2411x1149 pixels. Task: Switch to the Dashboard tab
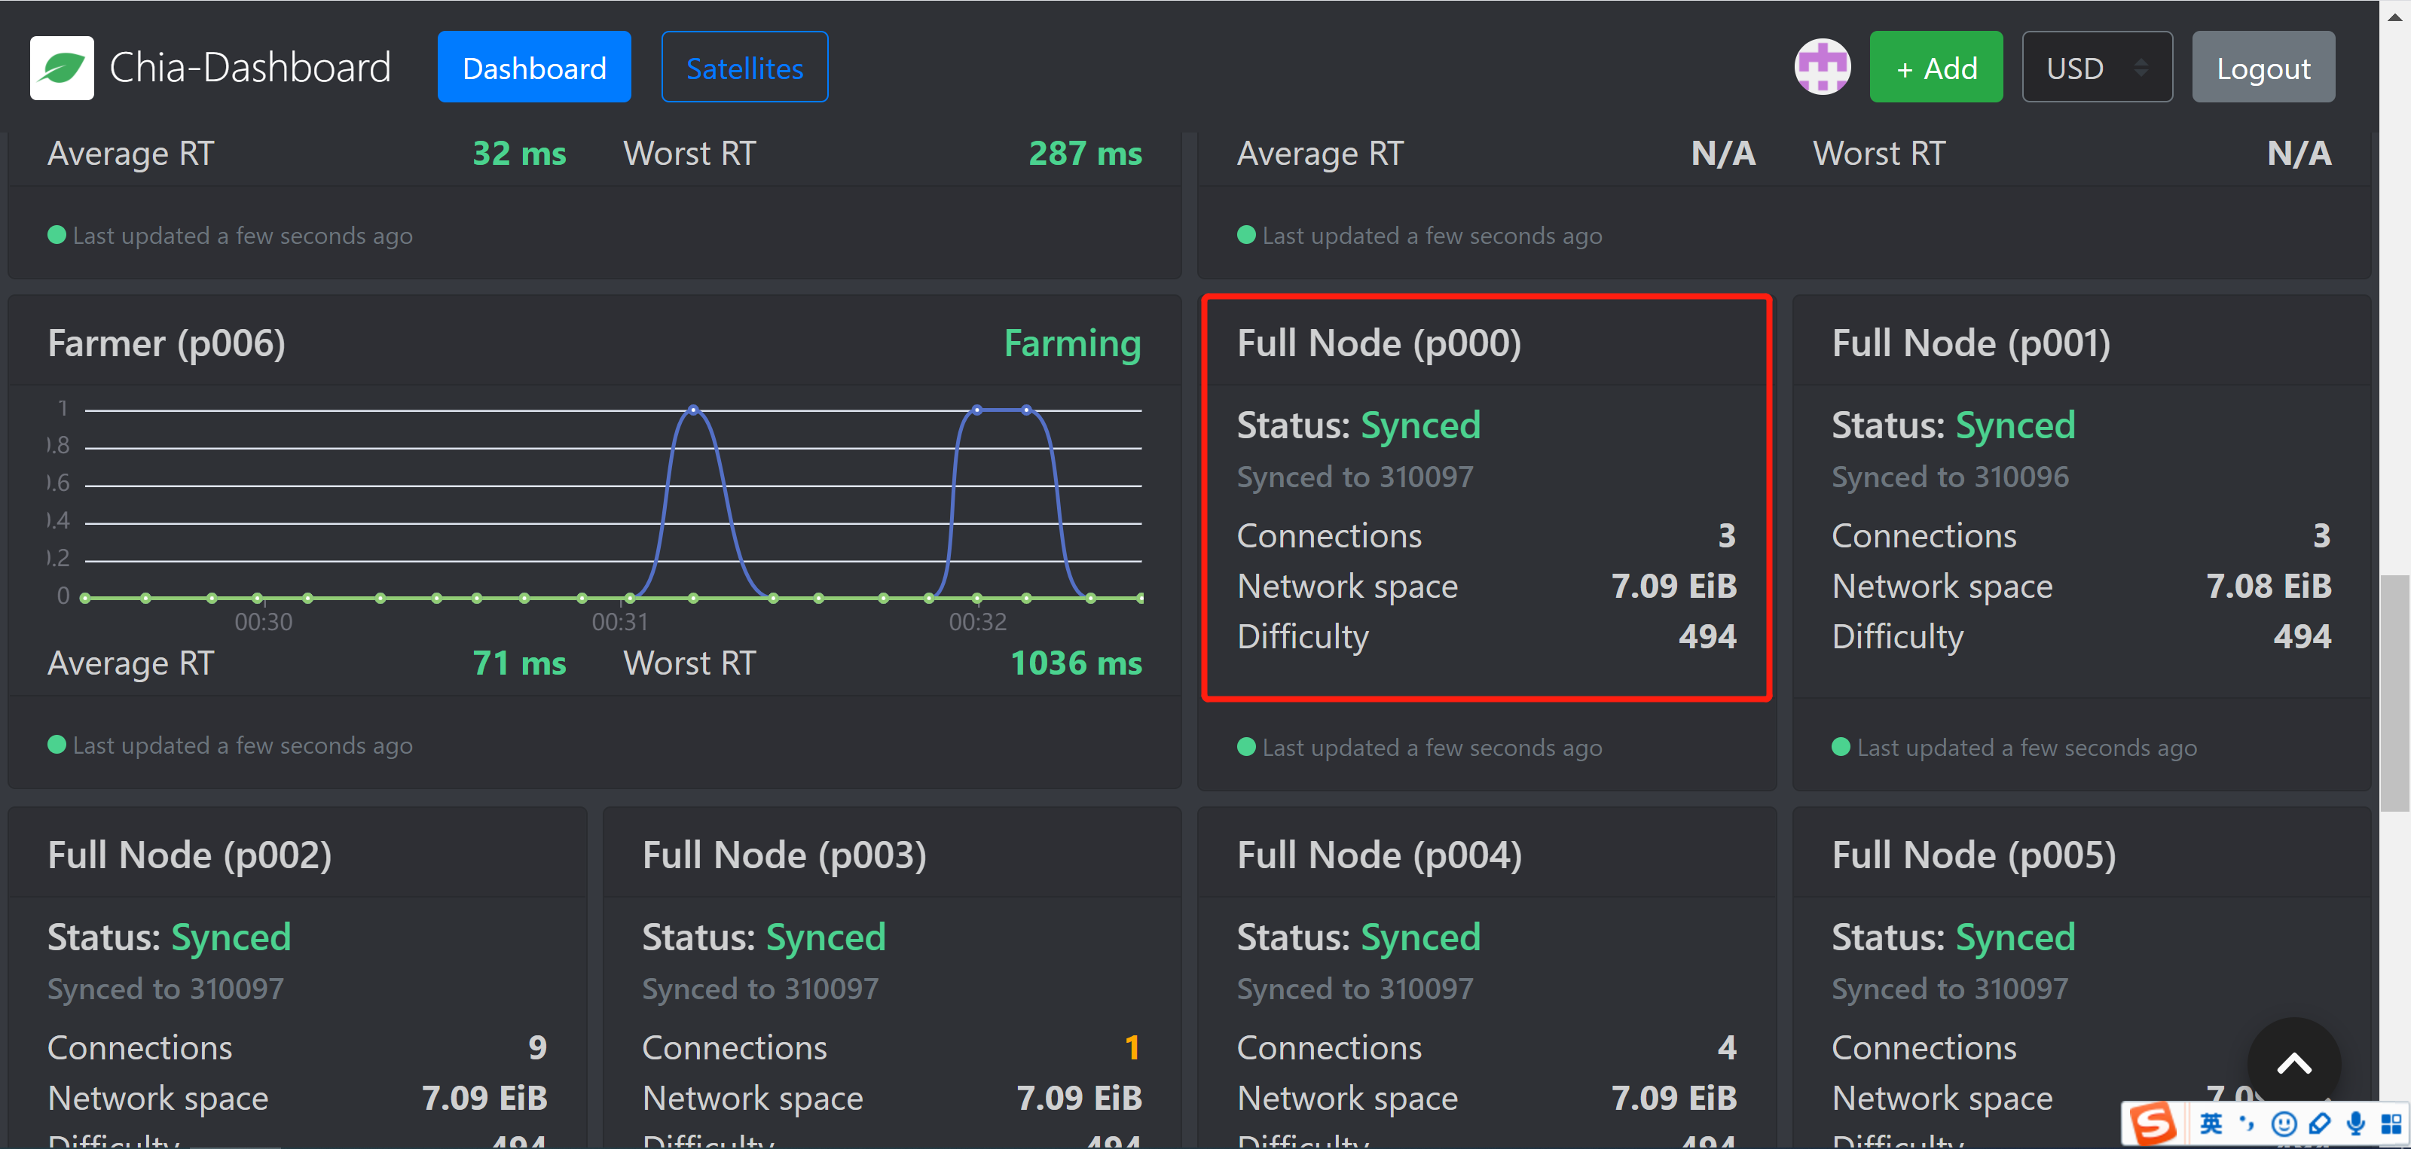point(533,66)
